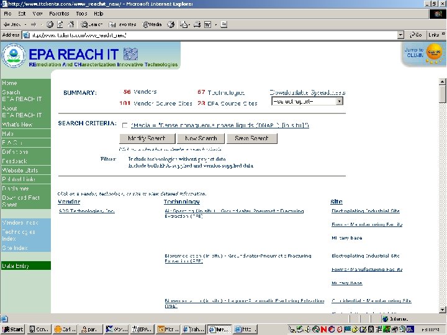Click the Back arrow toolbar button
The height and width of the screenshot is (335, 447).
click(12, 24)
